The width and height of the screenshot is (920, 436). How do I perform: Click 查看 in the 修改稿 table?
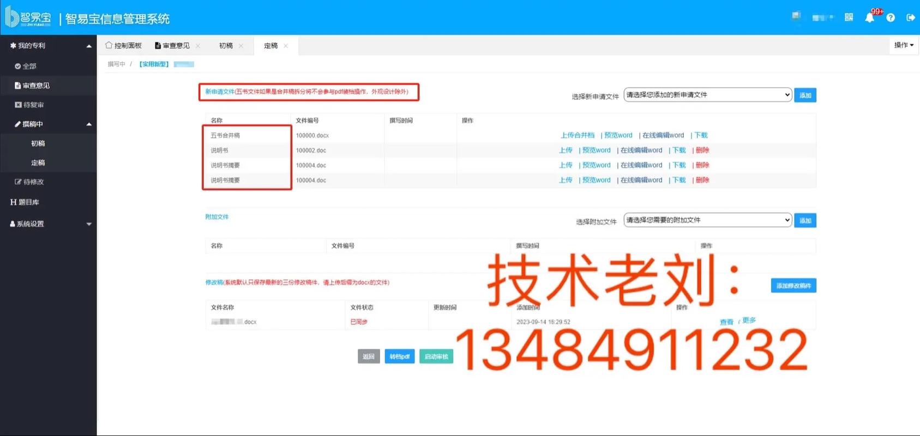tap(726, 322)
